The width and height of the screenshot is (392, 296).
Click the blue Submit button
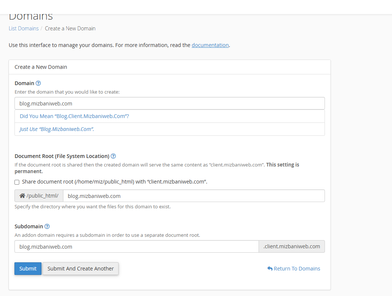point(28,269)
